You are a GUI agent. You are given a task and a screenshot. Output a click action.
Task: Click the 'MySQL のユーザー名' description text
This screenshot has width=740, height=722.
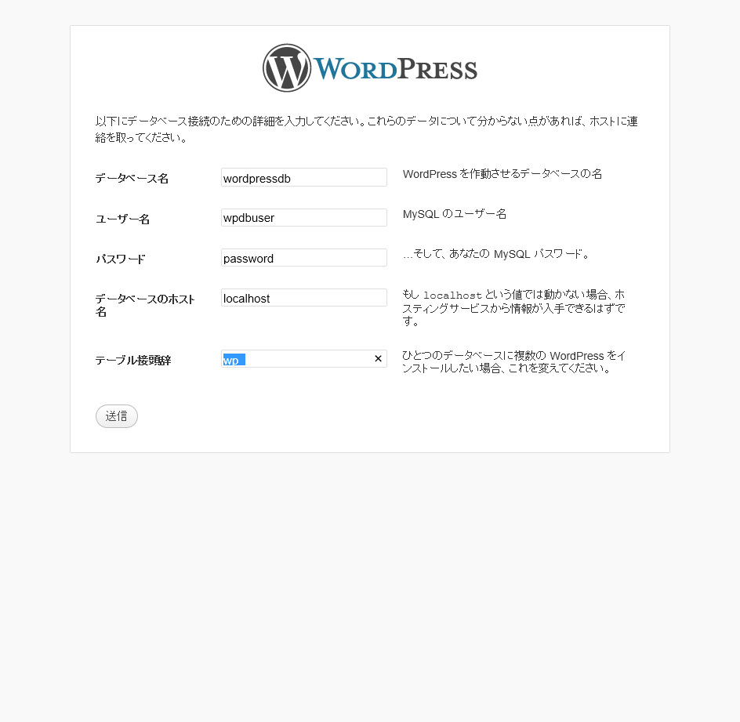[455, 214]
